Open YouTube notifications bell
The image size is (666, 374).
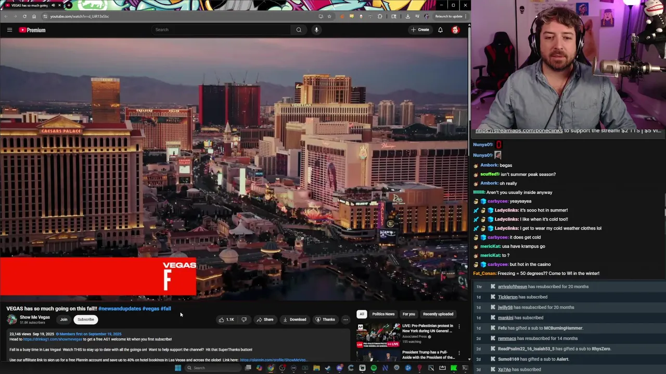point(440,30)
